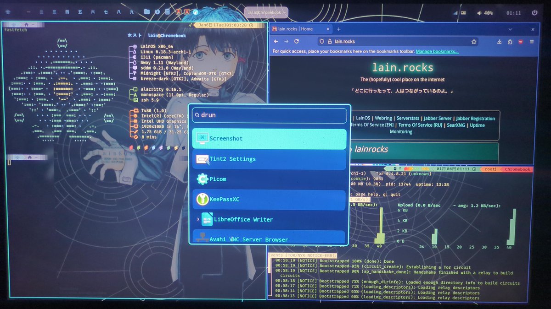Screen dimensions: 551x309
Task: Launch LibreOffice Writer from the launcher list
Action: tap(269, 219)
